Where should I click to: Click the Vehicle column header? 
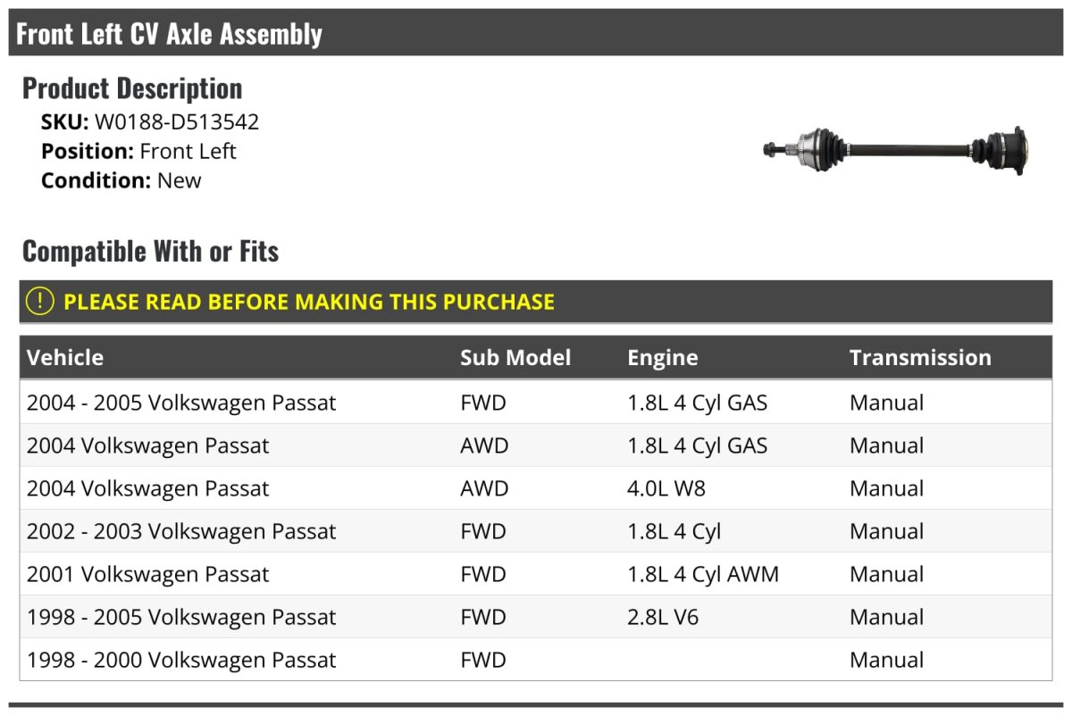click(x=65, y=358)
